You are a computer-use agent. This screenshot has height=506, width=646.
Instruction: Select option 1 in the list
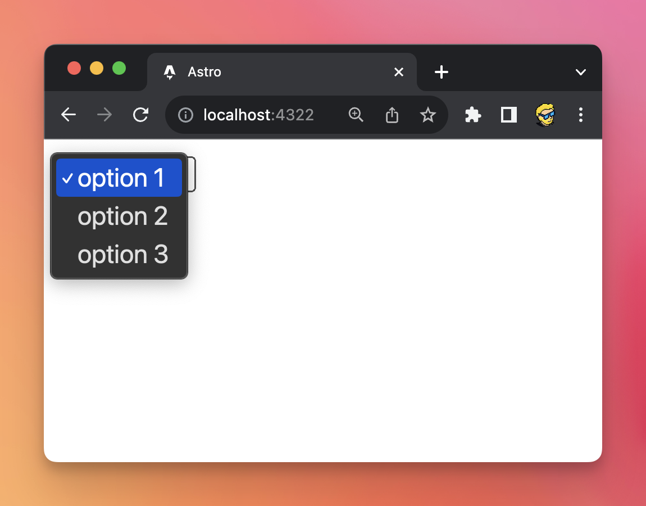click(120, 178)
